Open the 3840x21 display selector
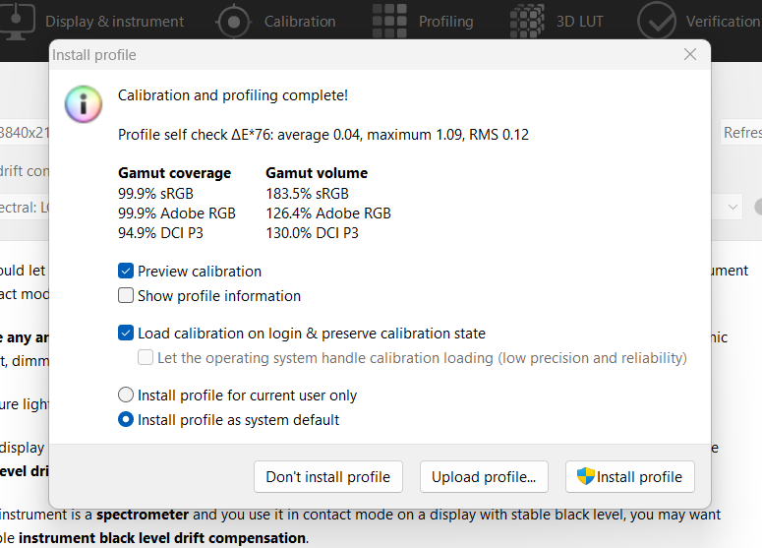 [x=24, y=133]
